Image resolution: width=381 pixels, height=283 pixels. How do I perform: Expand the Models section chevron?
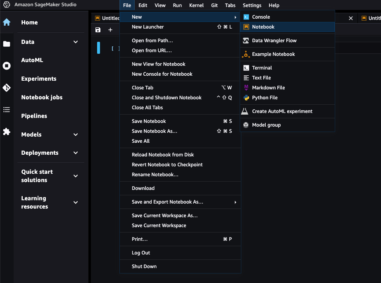[x=76, y=134]
